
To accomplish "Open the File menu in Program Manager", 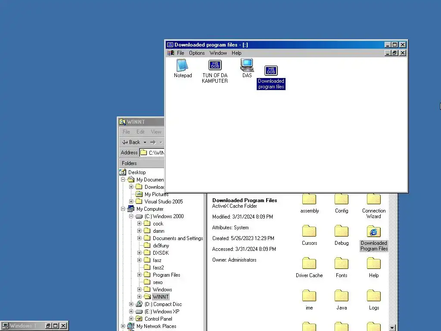I will pos(180,53).
